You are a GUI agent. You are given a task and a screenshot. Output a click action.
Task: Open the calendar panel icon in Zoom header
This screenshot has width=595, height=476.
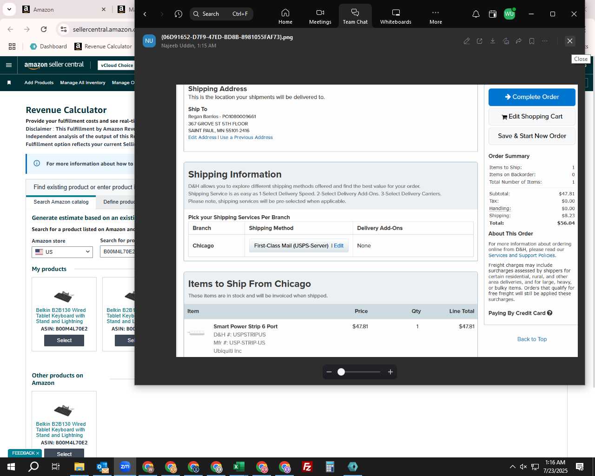pos(493,14)
